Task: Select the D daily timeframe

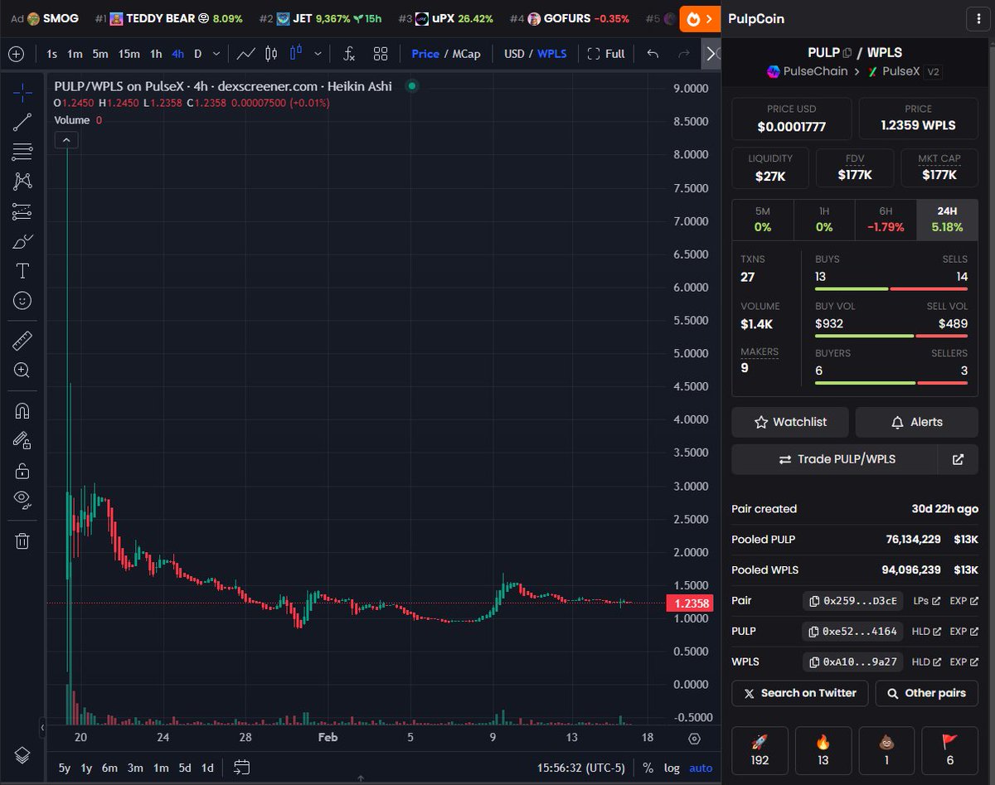Action: (x=197, y=54)
